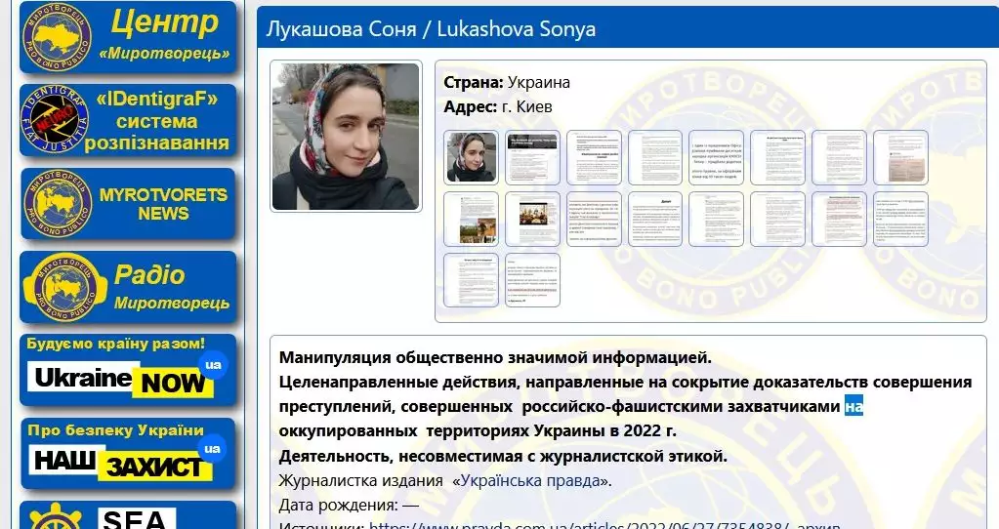
Task: Click the «Дата рождения: —» line
Action: tap(349, 505)
